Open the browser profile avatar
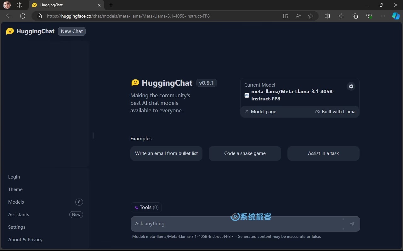The height and width of the screenshot is (251, 403). (x=7, y=5)
